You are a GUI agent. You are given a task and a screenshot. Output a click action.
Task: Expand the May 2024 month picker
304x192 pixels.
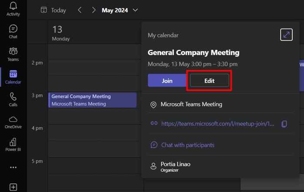(x=120, y=10)
